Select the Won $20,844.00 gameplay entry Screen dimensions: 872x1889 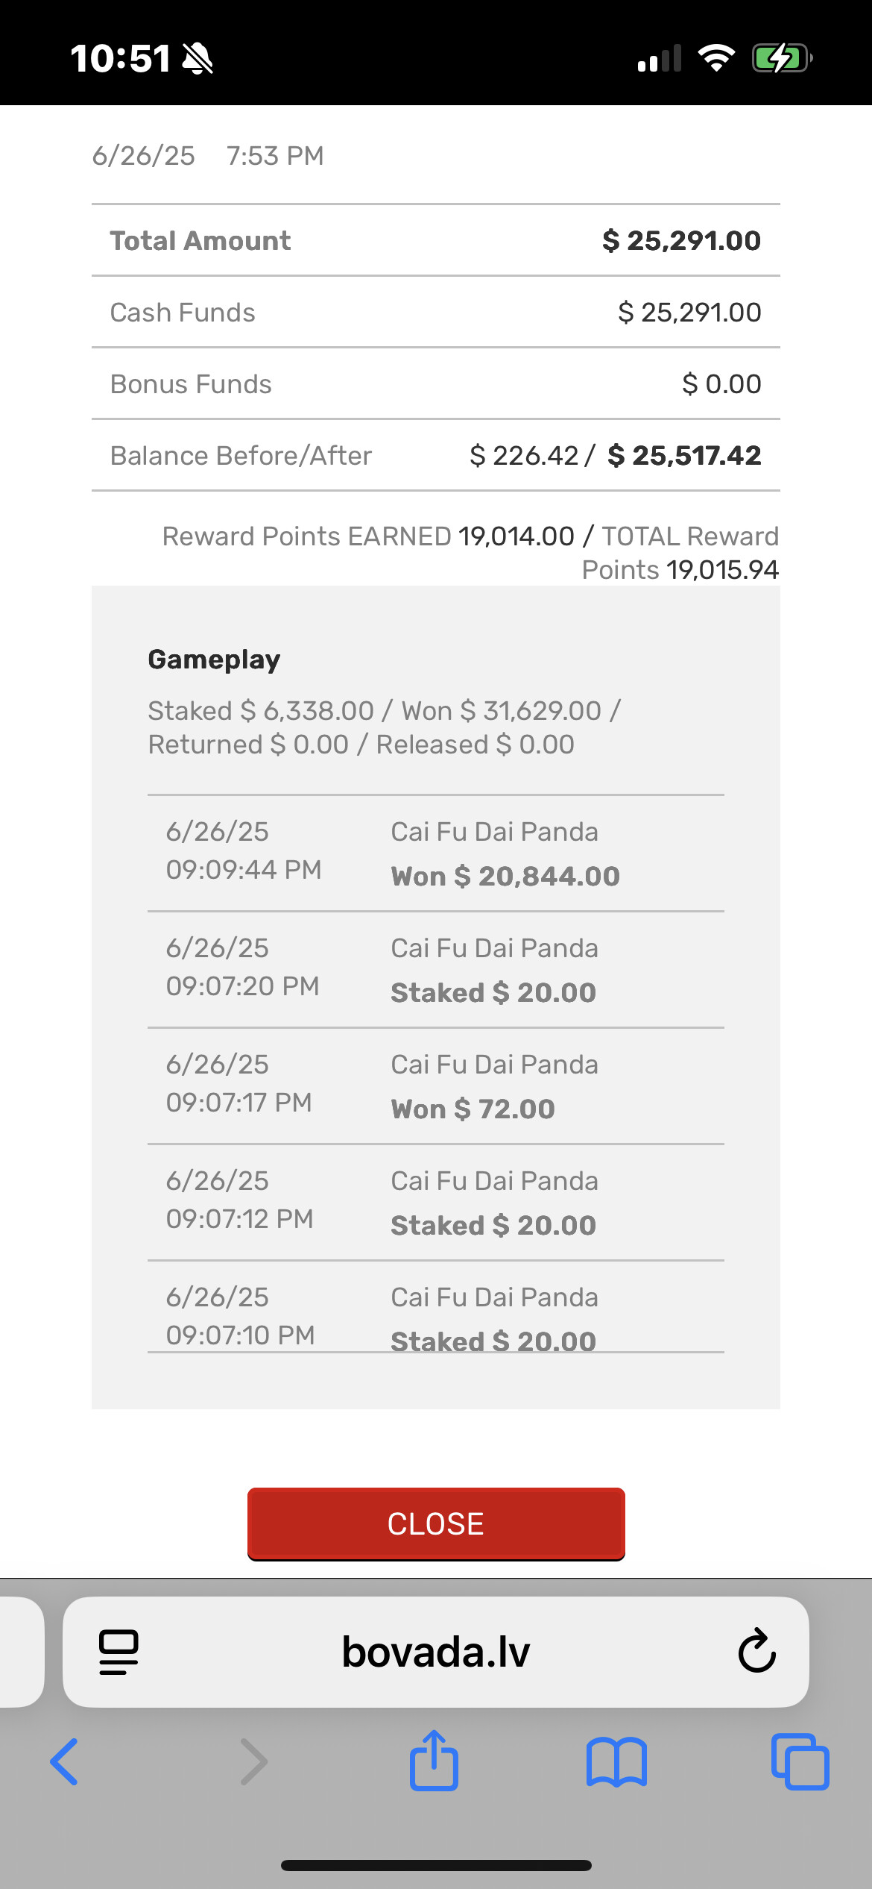(x=435, y=853)
